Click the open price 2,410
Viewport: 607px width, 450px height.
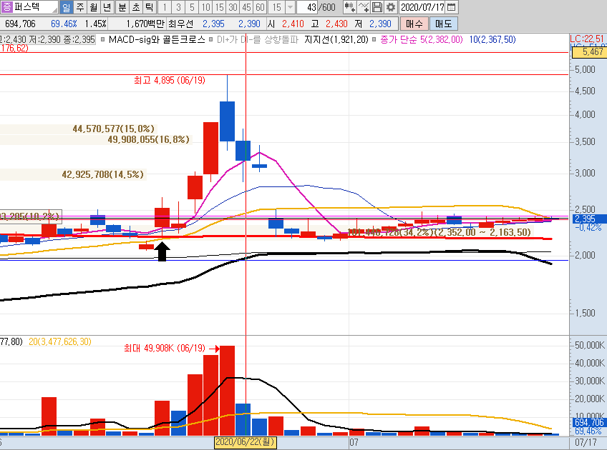[293, 24]
